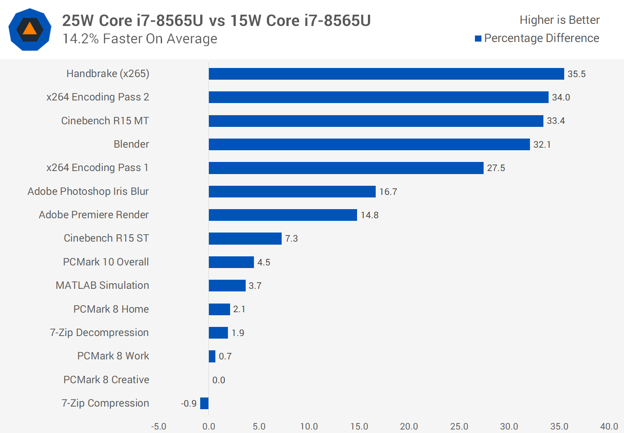Click the small PCMark 8 Work bar
Screen dimensions: 624x433
click(212, 356)
